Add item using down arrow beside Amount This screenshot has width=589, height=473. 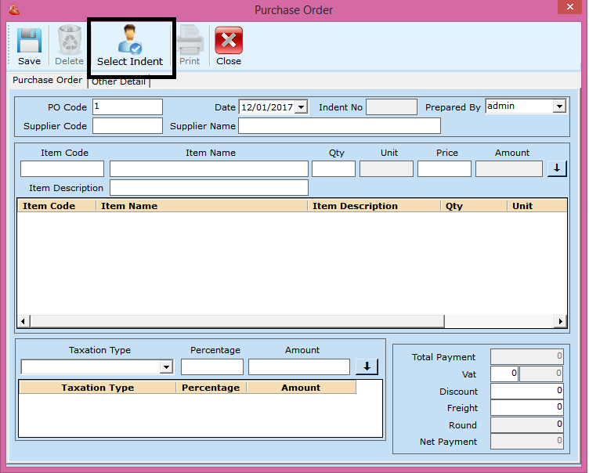(x=556, y=168)
